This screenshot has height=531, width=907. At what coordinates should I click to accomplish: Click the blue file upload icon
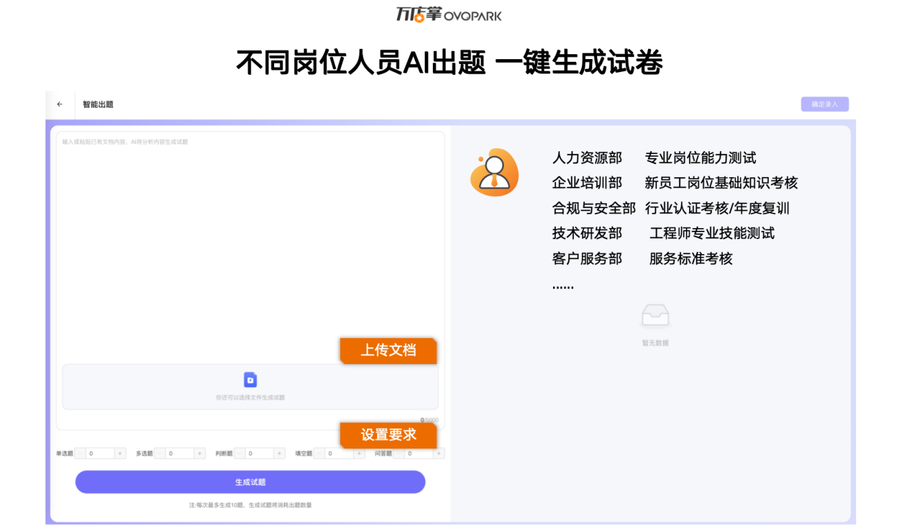tap(250, 380)
